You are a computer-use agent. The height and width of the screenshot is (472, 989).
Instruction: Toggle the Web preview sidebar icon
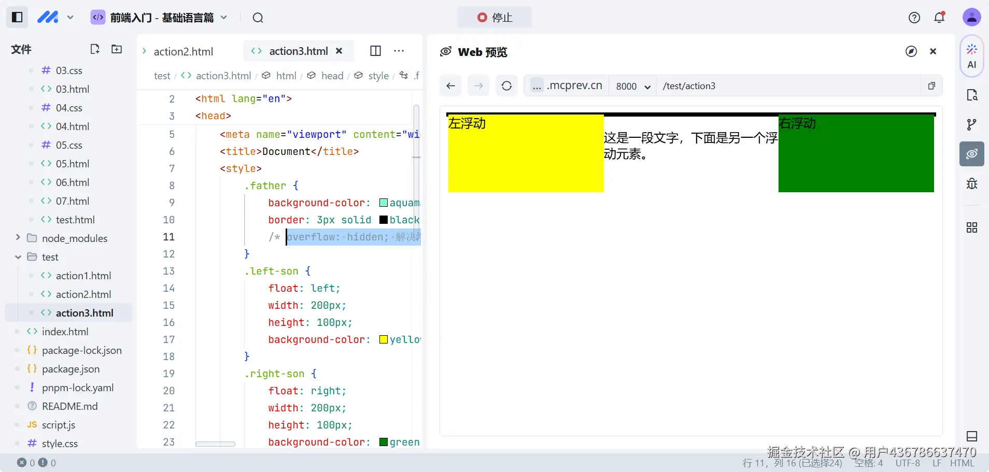(x=971, y=154)
